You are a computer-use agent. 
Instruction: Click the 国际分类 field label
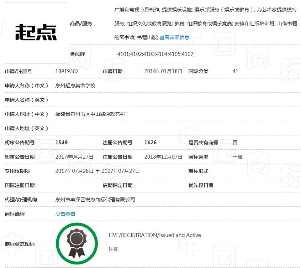coord(198,71)
